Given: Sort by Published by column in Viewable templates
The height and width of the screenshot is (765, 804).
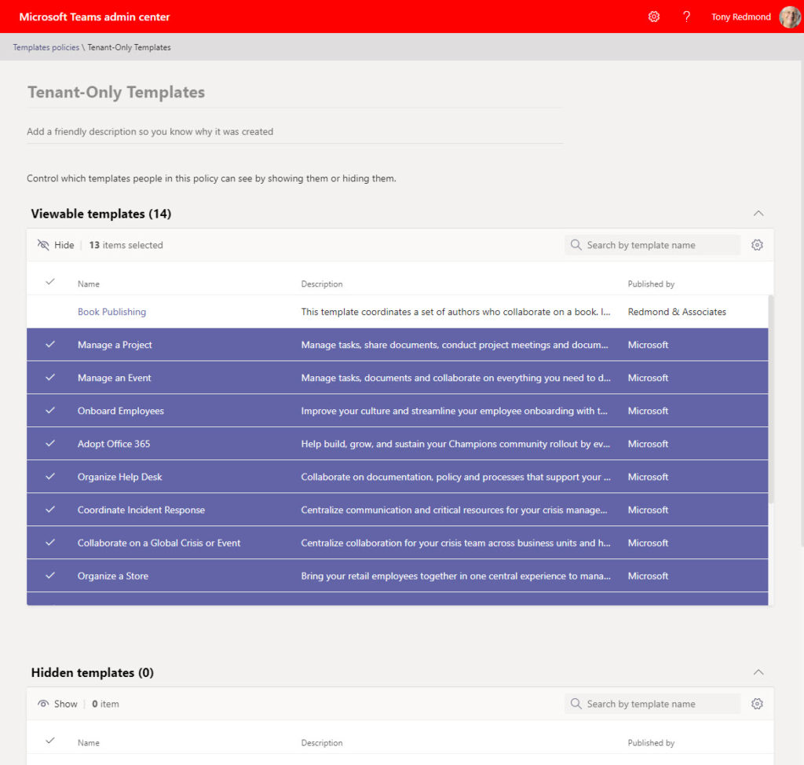Looking at the screenshot, I should (x=651, y=284).
